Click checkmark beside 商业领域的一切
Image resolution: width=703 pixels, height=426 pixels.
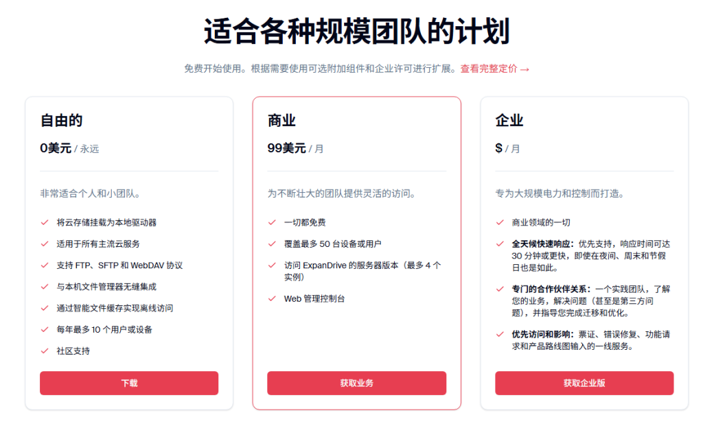pyautogui.click(x=500, y=222)
